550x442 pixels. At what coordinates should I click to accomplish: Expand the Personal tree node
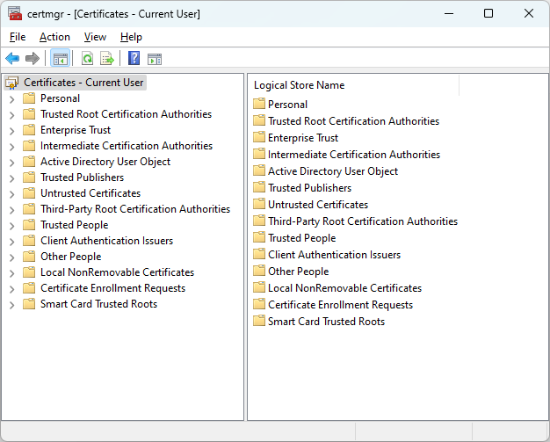(11, 98)
